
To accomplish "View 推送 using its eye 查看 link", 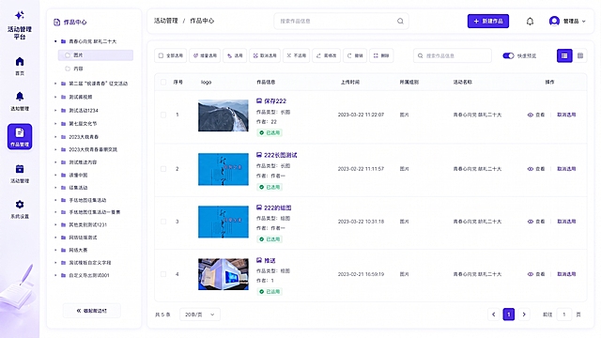I will click(536, 274).
